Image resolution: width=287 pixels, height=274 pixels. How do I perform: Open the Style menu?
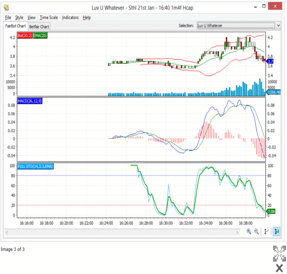coord(19,17)
